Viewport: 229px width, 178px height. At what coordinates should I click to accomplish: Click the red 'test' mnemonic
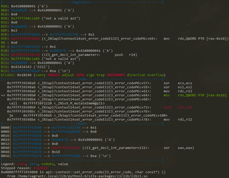[x=168, y=107]
